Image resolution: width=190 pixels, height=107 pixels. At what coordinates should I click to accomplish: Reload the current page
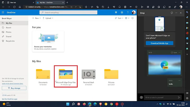[14, 7]
